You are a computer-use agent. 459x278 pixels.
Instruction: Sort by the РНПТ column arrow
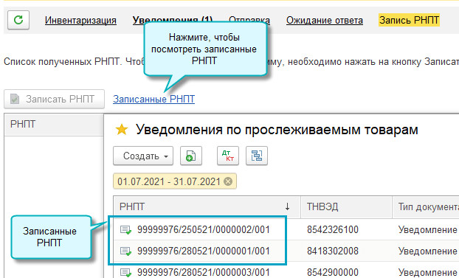[x=287, y=207]
